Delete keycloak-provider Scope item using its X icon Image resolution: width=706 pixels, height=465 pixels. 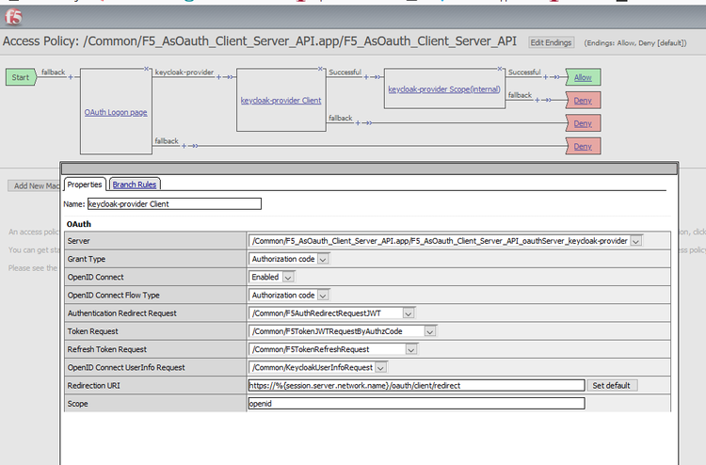click(503, 69)
